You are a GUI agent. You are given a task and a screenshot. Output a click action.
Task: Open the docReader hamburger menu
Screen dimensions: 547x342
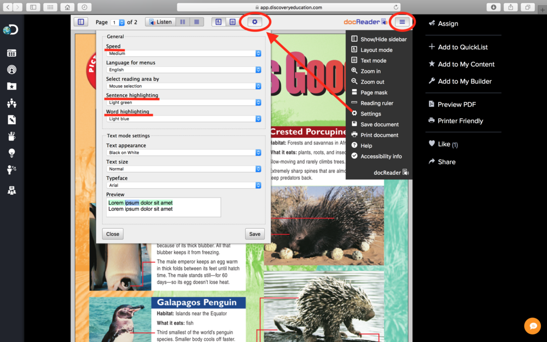pyautogui.click(x=402, y=22)
